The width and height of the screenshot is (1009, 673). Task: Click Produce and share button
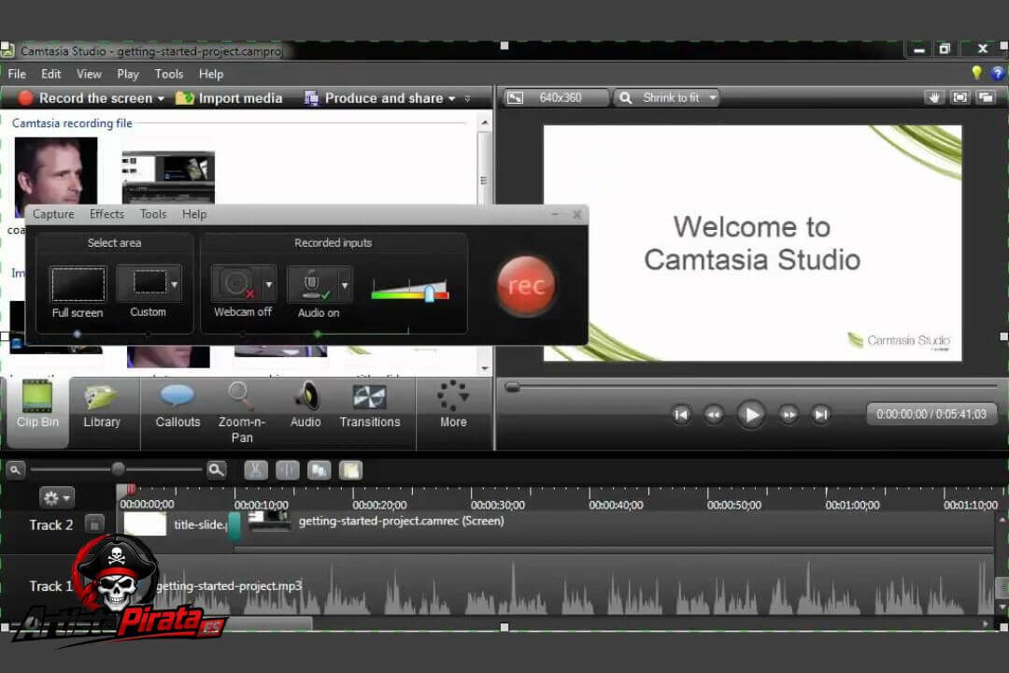375,98
